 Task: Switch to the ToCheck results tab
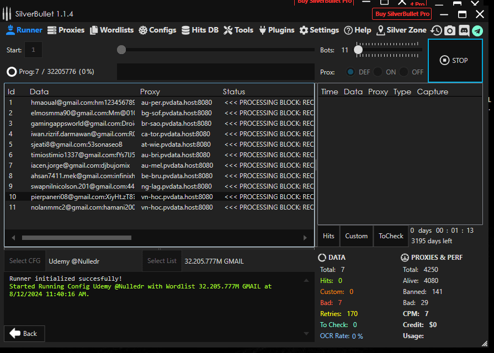pyautogui.click(x=391, y=236)
